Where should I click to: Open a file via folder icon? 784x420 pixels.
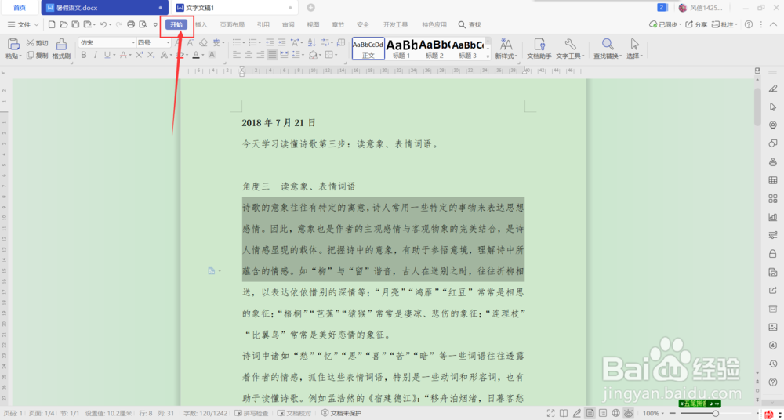(64, 24)
